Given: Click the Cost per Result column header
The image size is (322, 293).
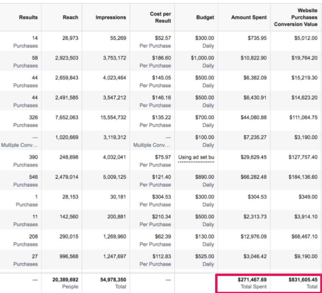Looking at the screenshot, I should (x=160, y=17).
